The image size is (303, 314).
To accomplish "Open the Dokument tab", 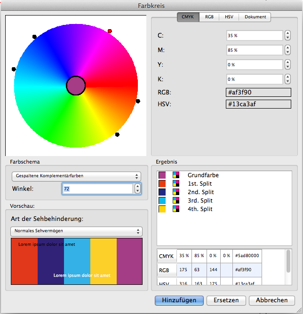I will click(255, 17).
